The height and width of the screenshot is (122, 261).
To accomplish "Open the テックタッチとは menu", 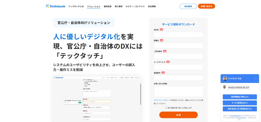I will [76, 7].
